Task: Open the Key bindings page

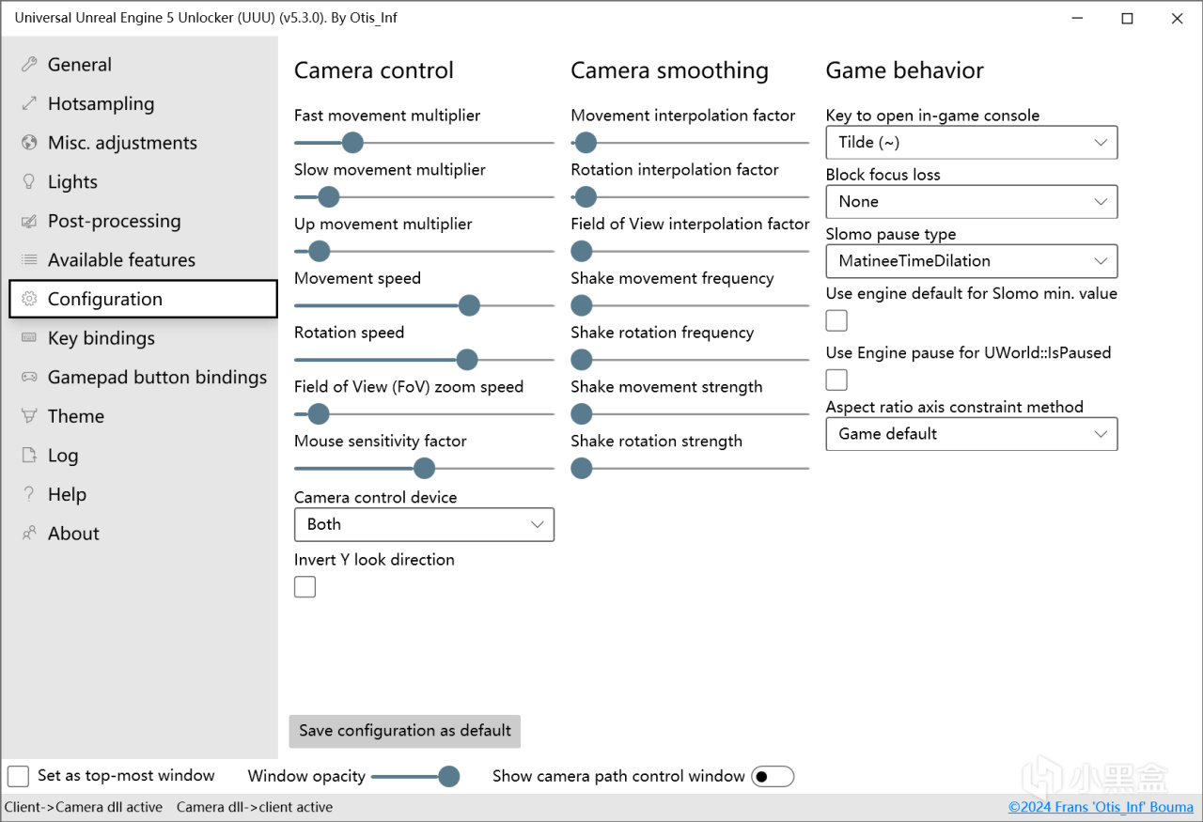Action: pyautogui.click(x=143, y=338)
